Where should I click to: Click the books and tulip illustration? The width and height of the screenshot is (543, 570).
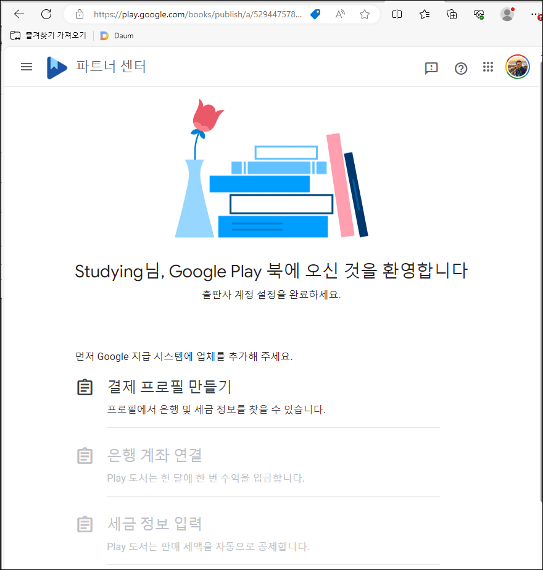(x=271, y=169)
